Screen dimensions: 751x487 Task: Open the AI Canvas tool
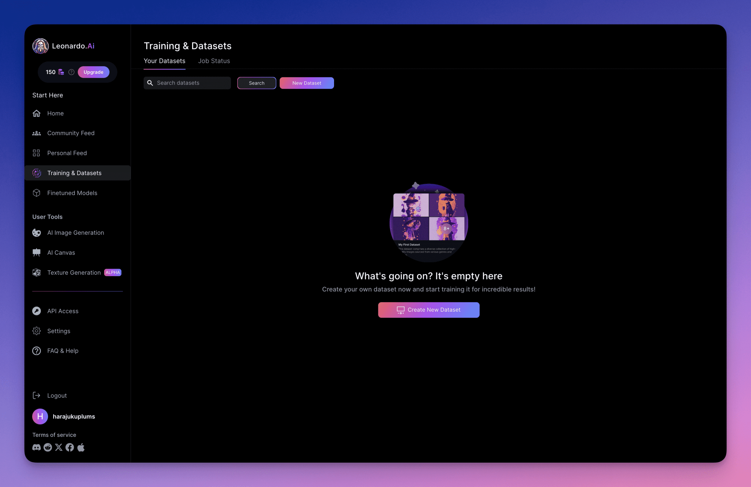[x=61, y=253]
